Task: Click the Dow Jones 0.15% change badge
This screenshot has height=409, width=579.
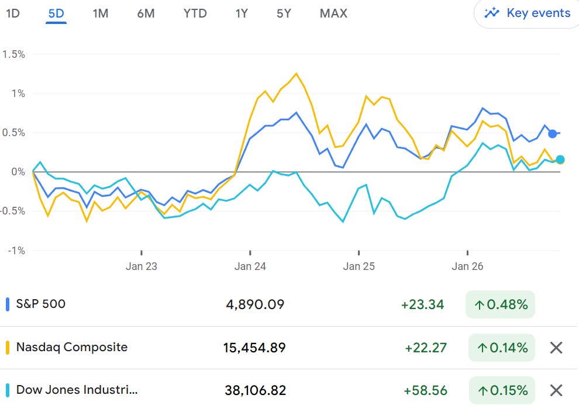Action: [502, 390]
